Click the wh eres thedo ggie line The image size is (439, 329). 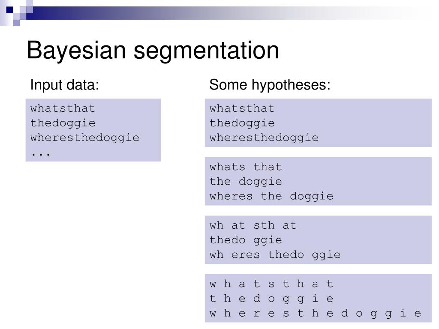pos(275,255)
